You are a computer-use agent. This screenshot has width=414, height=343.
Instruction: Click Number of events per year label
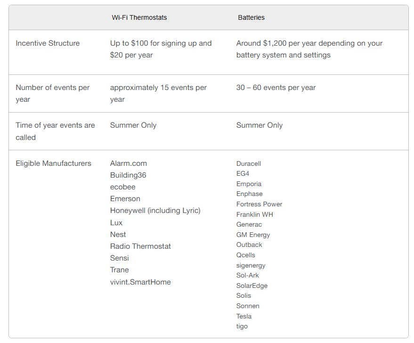[53, 93]
